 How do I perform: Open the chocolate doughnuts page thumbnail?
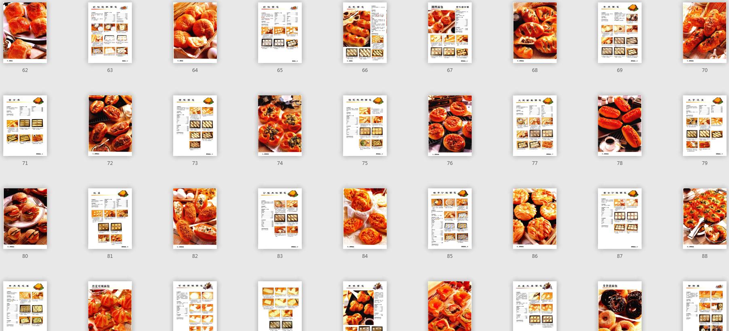[x=620, y=306]
